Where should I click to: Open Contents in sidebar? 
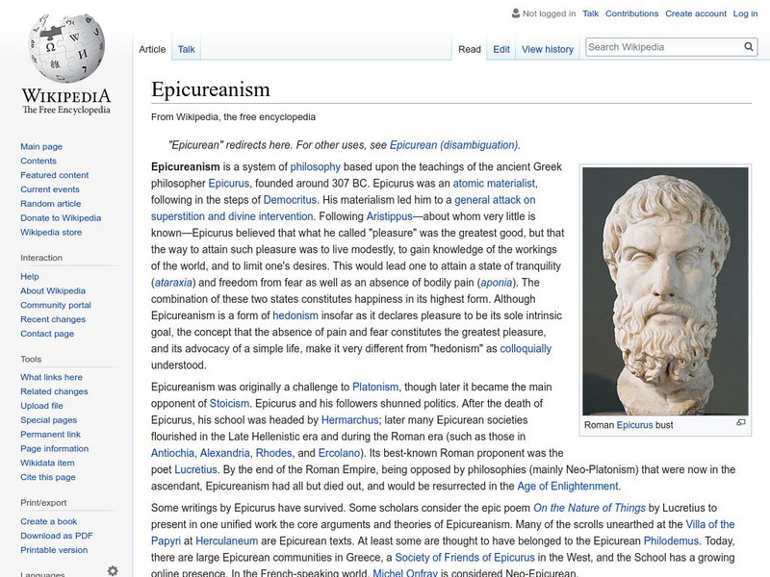(x=38, y=161)
